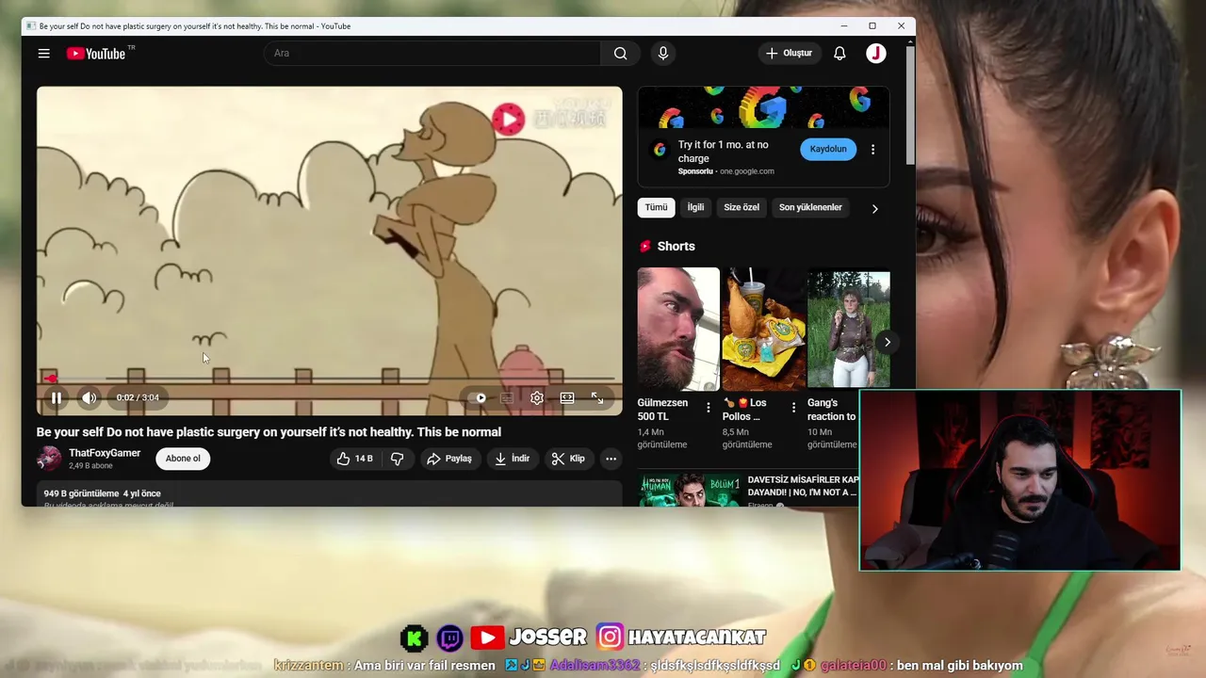Click the video title text

[x=269, y=432]
